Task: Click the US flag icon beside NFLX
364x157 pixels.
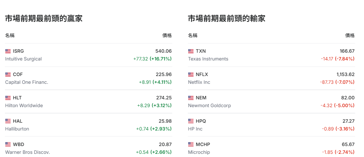Action: click(191, 75)
